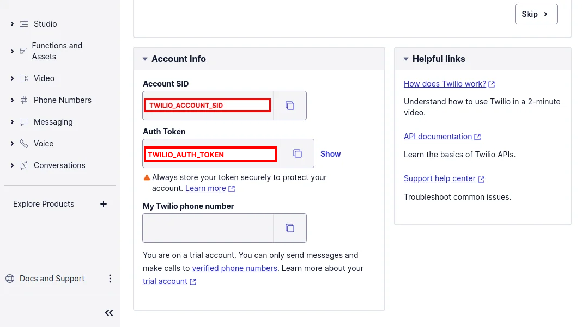This screenshot has height=327, width=582.
Task: Open Conversations in the sidebar
Action: click(x=59, y=165)
